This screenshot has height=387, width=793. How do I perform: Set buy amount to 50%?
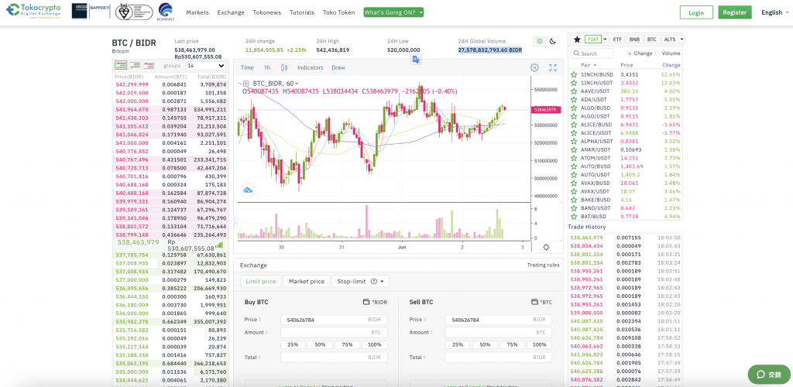320,344
